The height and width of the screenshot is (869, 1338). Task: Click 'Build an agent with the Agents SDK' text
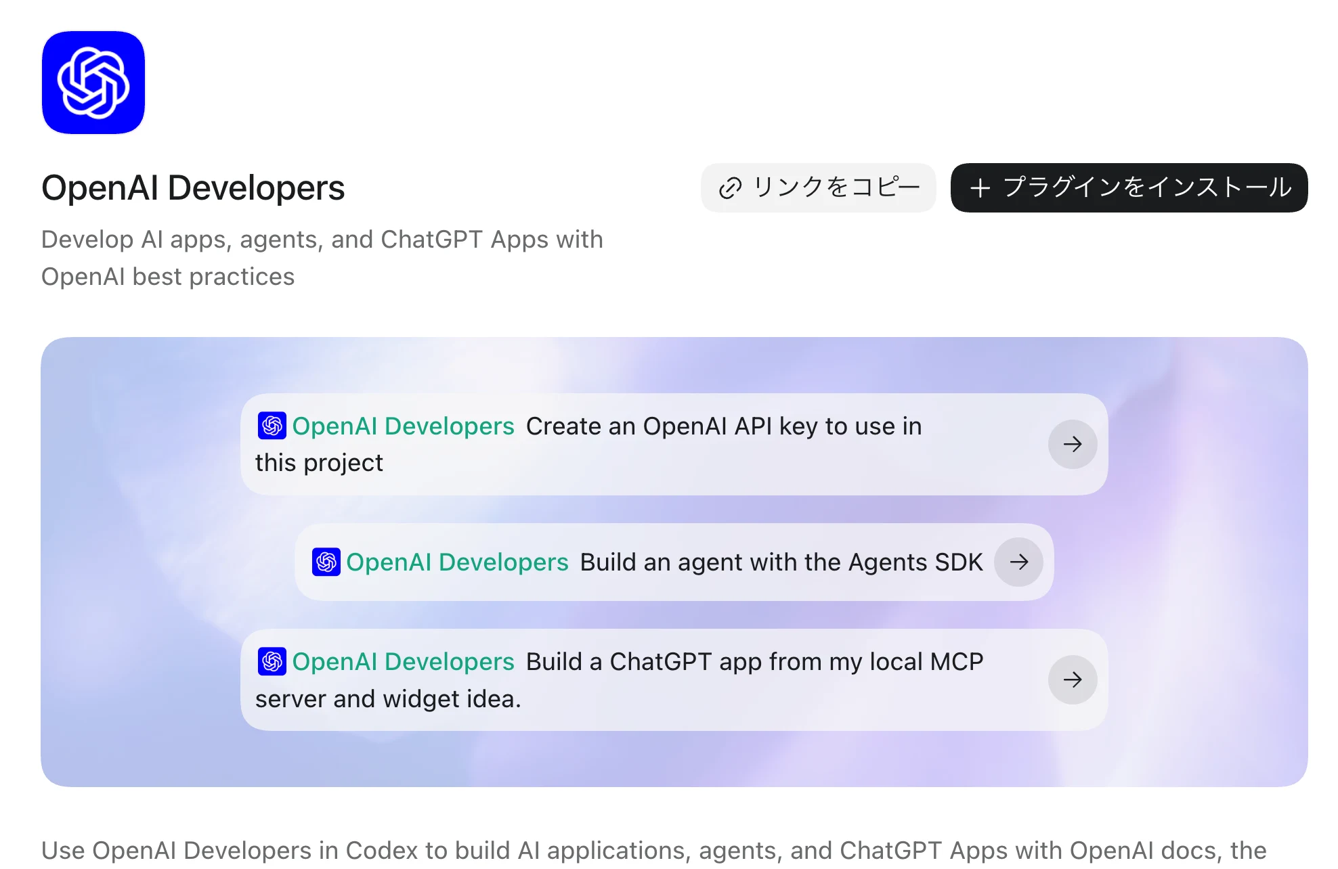pos(781,562)
